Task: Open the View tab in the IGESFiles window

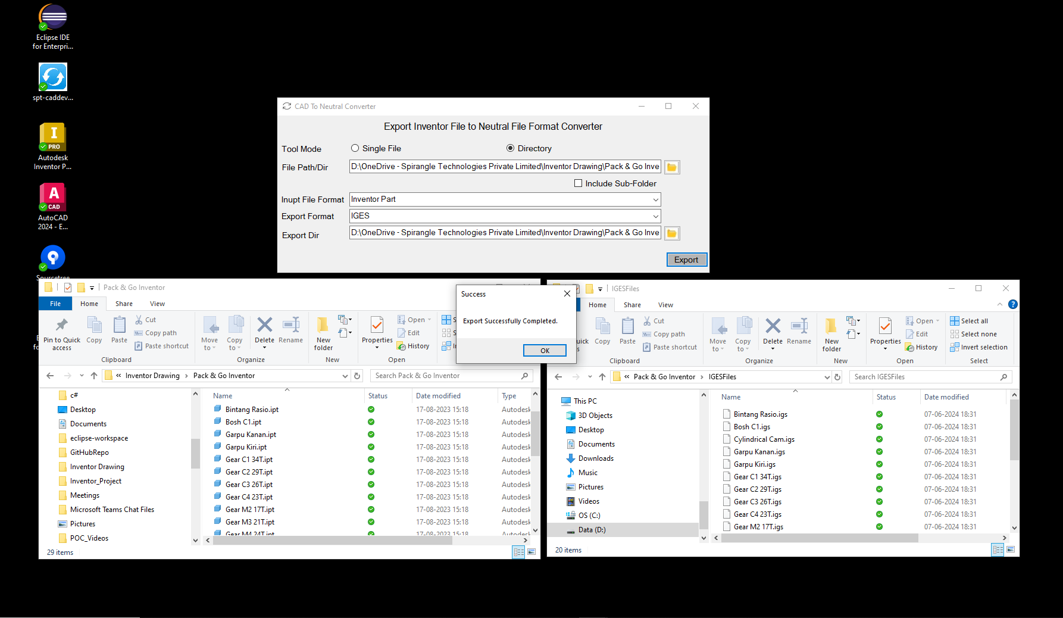Action: [x=665, y=305]
